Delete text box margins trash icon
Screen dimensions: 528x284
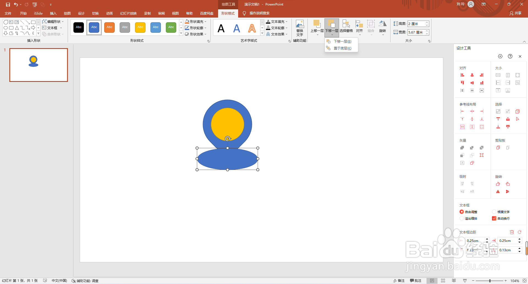[x=512, y=232]
